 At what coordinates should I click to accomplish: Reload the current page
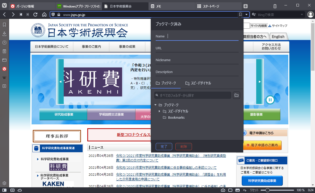35,15
